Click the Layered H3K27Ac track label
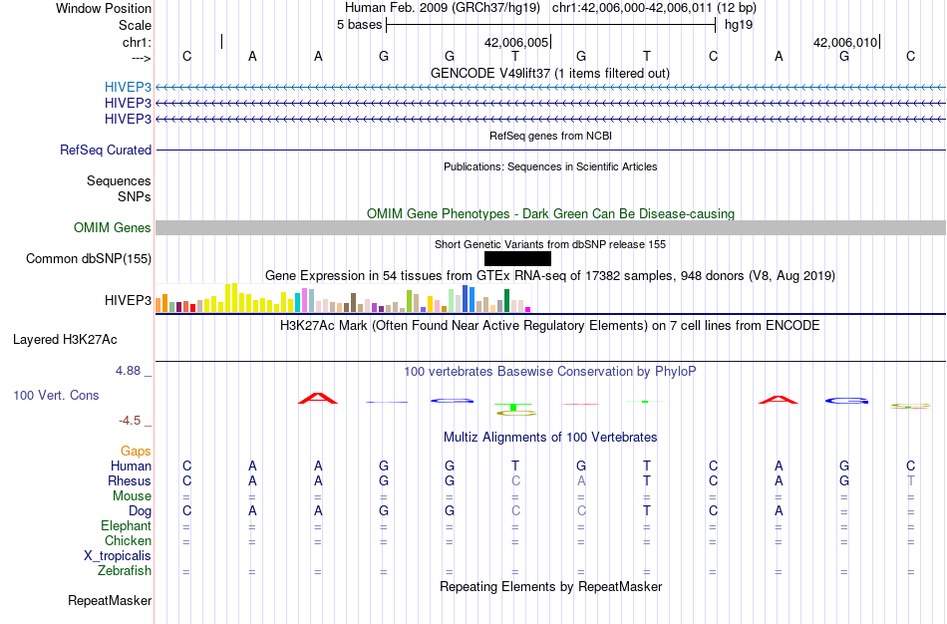Viewport: 947px width, 624px height. [65, 340]
